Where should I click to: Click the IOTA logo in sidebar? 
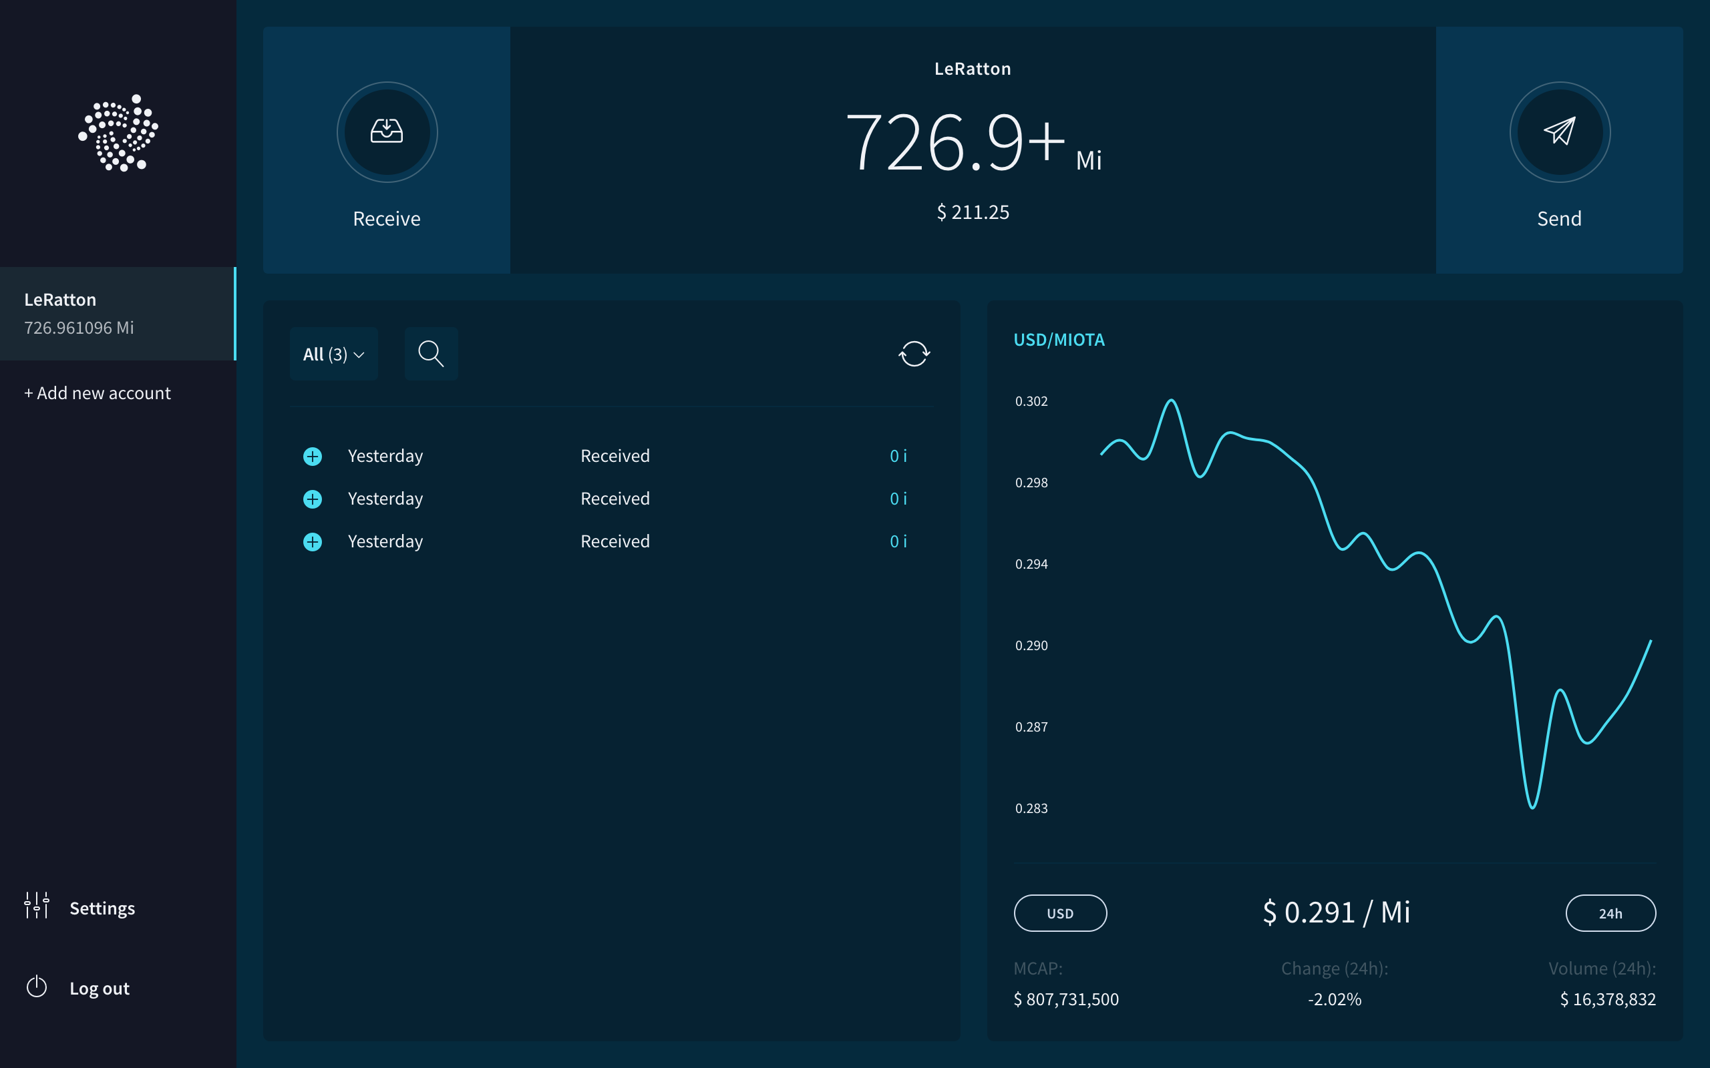(x=118, y=133)
